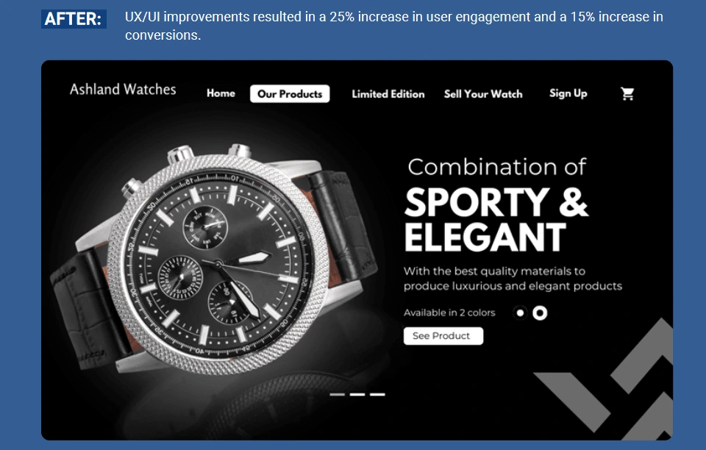Click the Sign Up link

568,93
